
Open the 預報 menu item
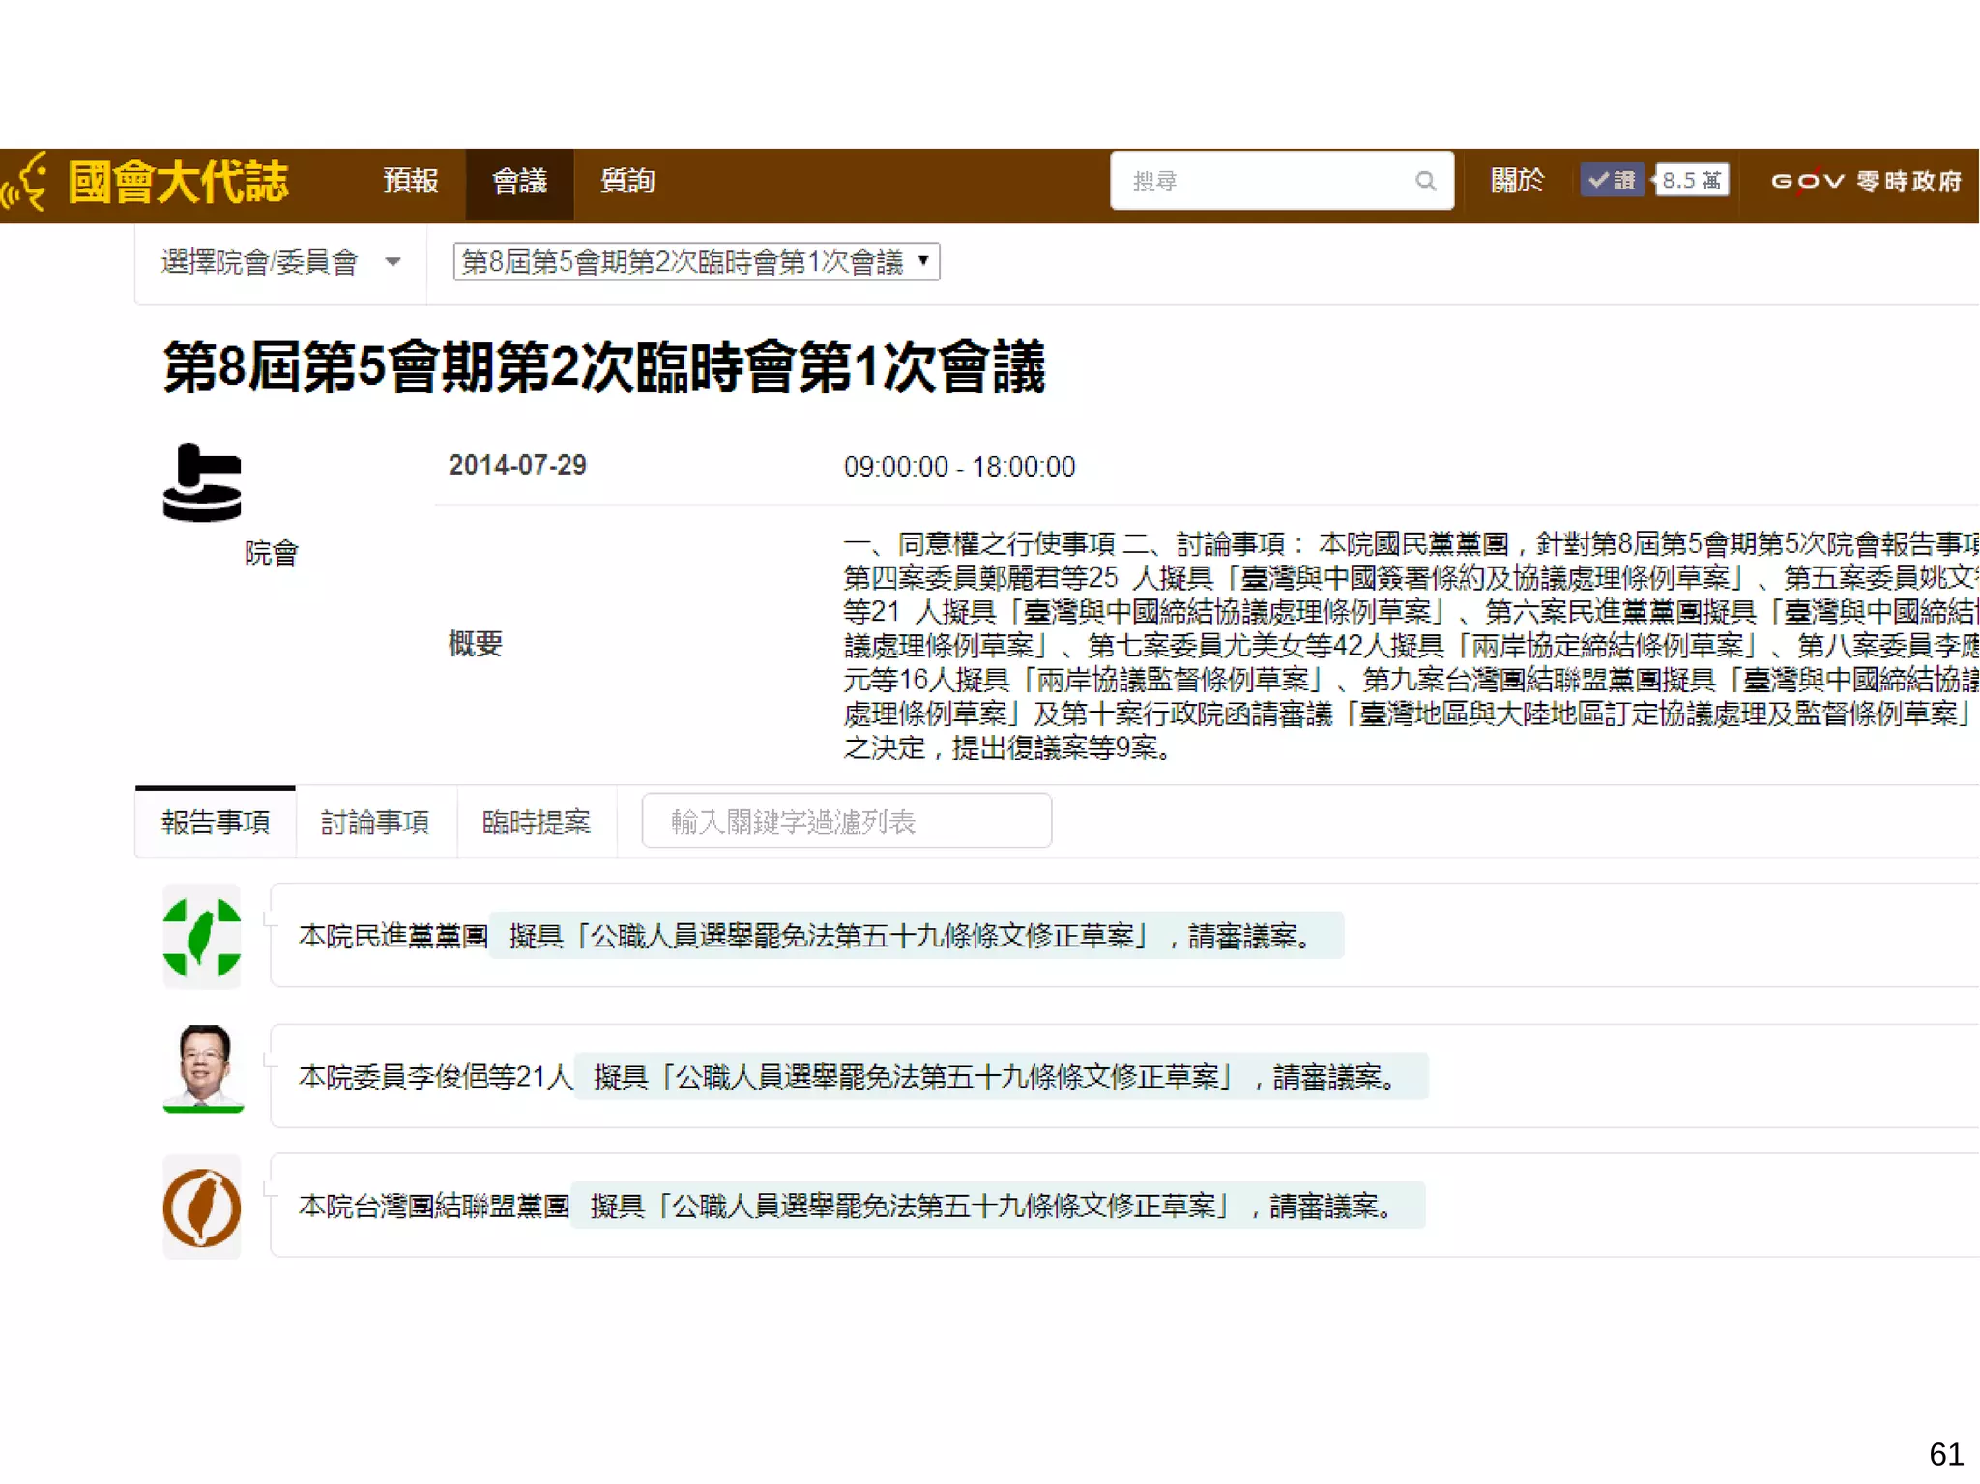coord(410,181)
